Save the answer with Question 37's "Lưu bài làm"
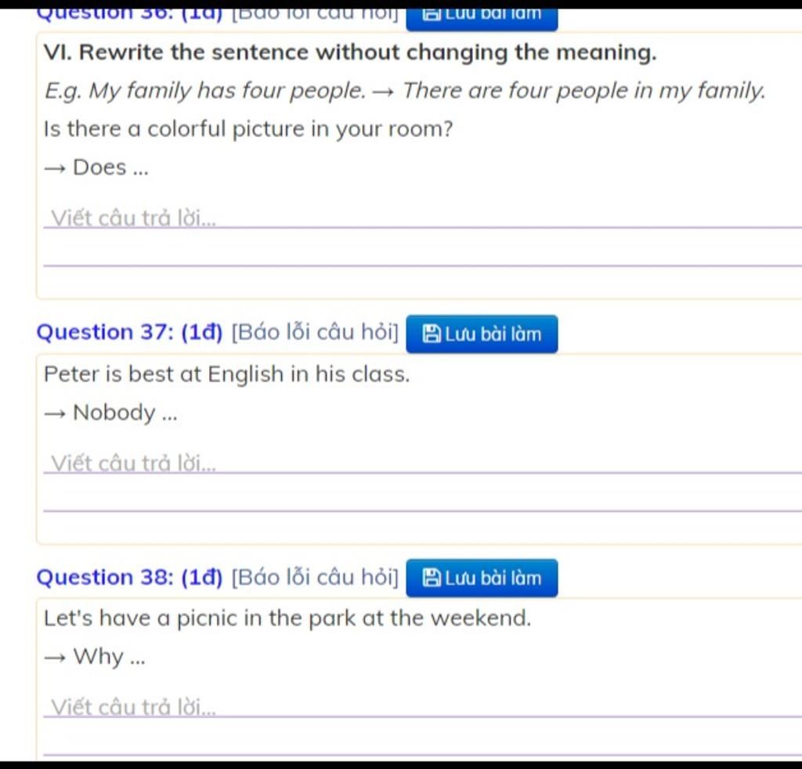Screen dimensions: 802x769 pos(482,334)
